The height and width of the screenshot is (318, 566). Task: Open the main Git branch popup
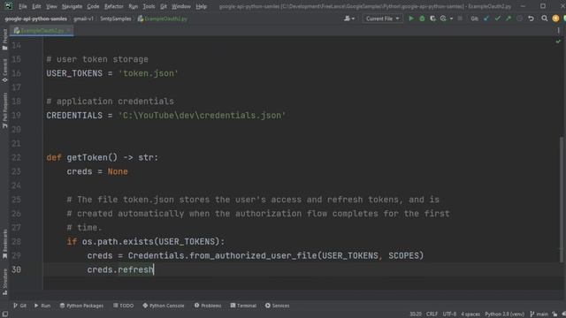[x=539, y=314]
